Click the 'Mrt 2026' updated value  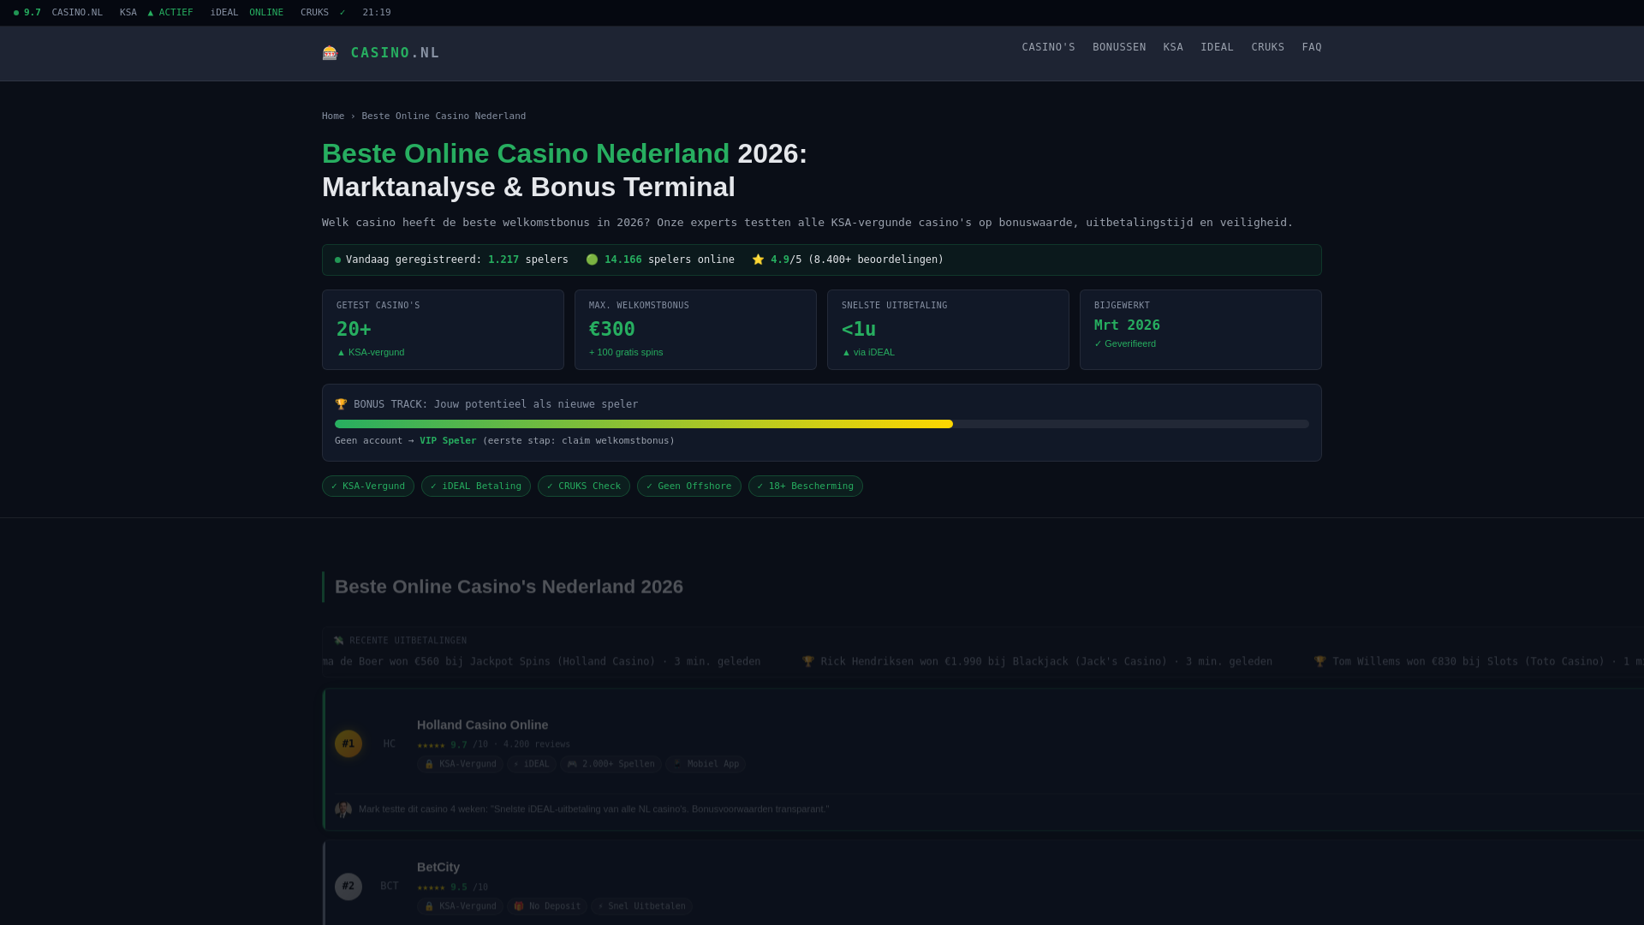point(1127,325)
